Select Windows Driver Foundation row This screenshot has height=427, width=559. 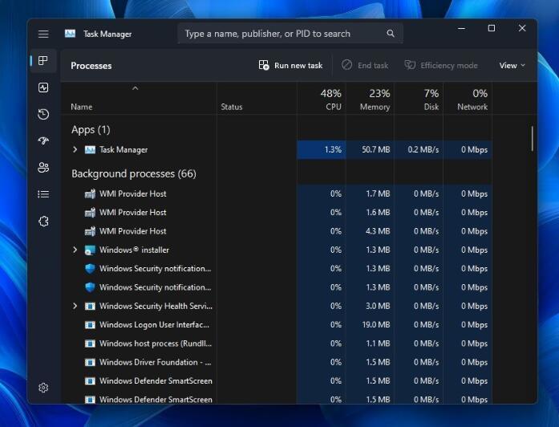point(277,363)
